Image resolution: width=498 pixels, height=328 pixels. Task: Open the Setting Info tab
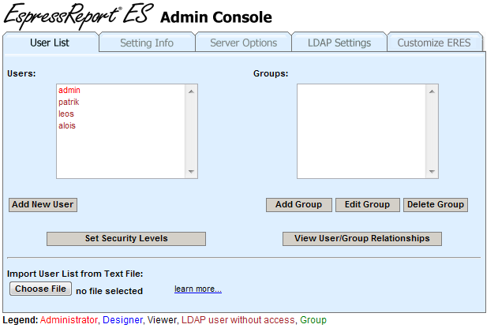coord(147,43)
